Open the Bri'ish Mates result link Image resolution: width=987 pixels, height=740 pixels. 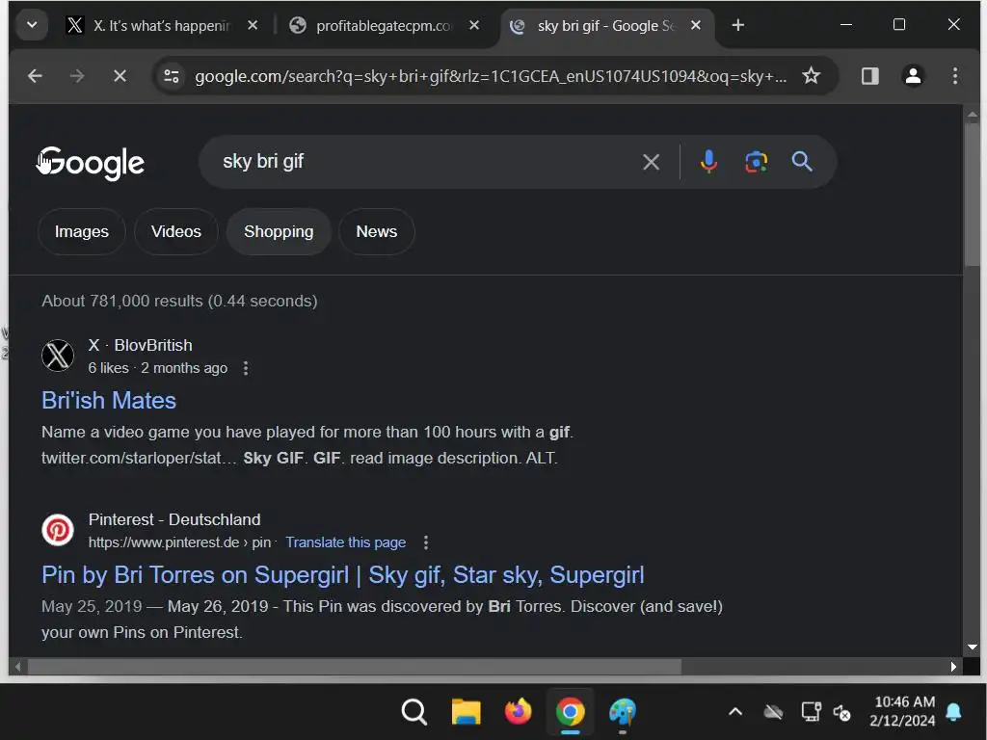(109, 401)
